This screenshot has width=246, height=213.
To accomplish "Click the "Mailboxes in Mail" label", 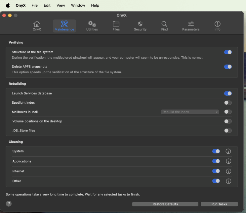I will 25,112.
